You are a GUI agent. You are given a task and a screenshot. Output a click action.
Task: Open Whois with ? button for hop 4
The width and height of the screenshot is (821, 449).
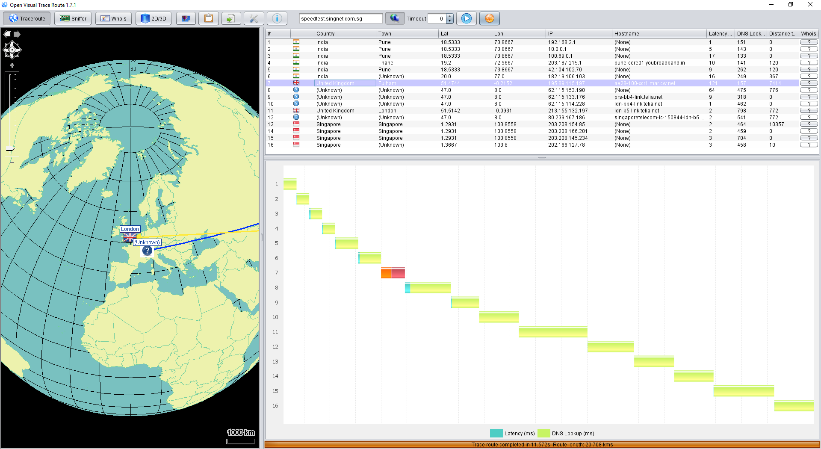point(809,63)
